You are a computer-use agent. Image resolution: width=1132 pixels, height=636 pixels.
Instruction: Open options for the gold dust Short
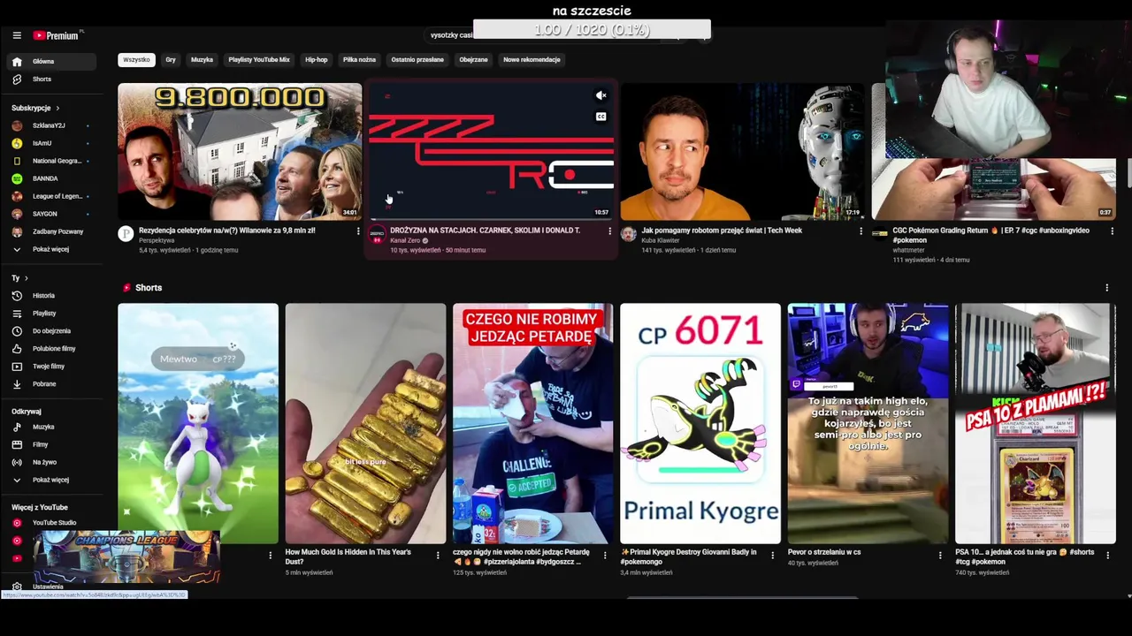(x=438, y=555)
